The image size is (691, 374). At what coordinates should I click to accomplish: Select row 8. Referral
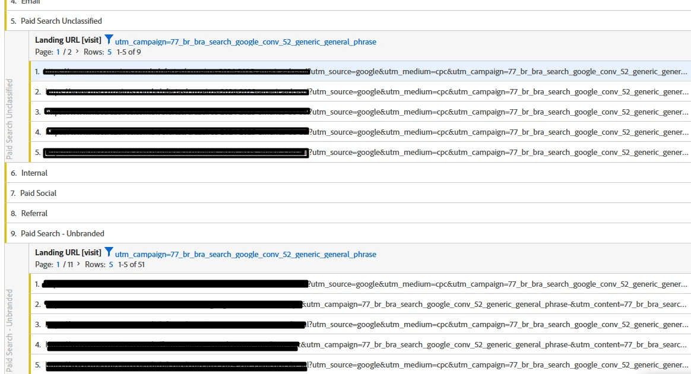tap(348, 213)
